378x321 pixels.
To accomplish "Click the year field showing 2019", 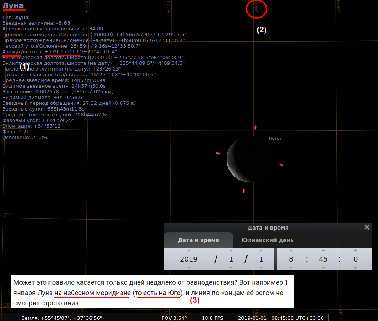I will pos(188,259).
